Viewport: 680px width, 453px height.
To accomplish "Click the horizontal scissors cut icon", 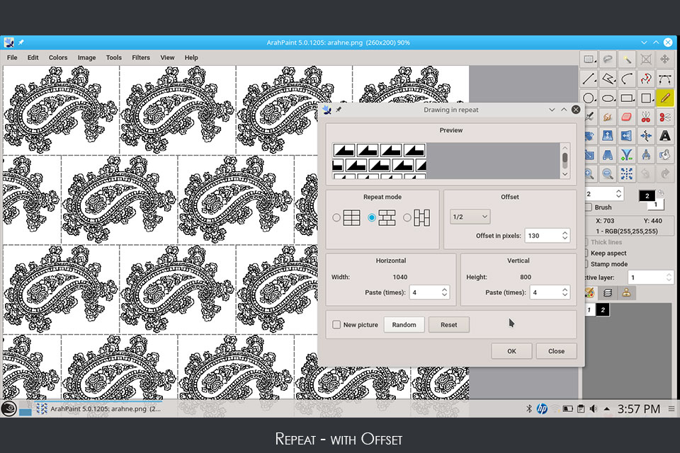I will point(665,117).
